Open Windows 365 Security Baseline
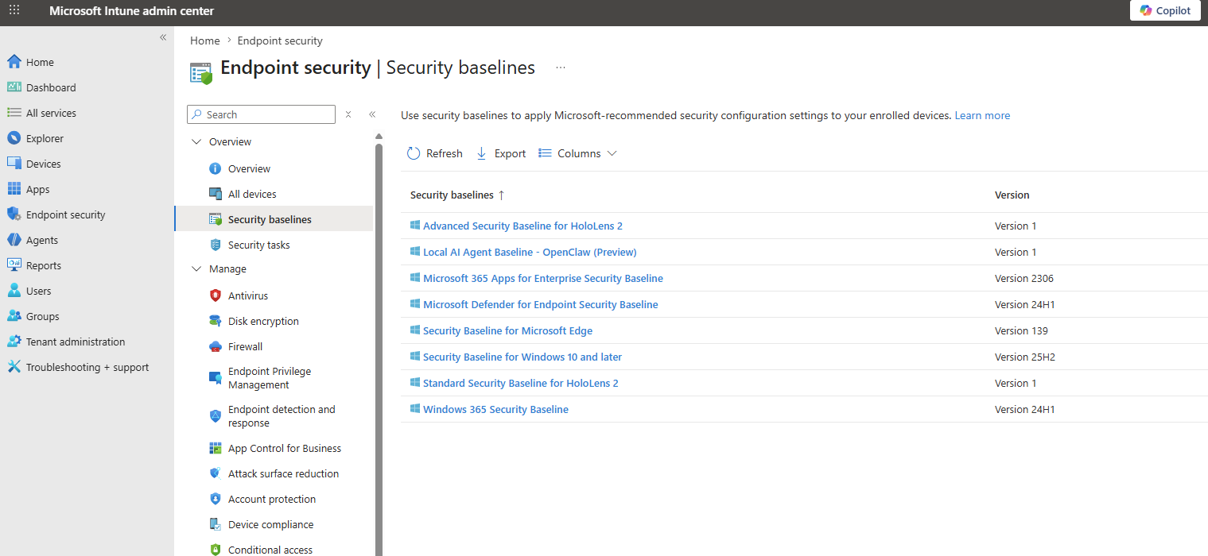Viewport: 1208px width, 556px height. point(495,409)
